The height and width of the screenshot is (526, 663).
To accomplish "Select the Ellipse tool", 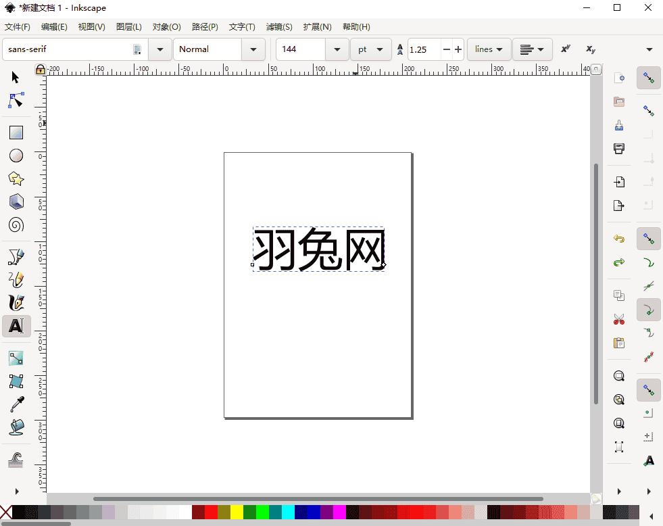I will (x=16, y=156).
